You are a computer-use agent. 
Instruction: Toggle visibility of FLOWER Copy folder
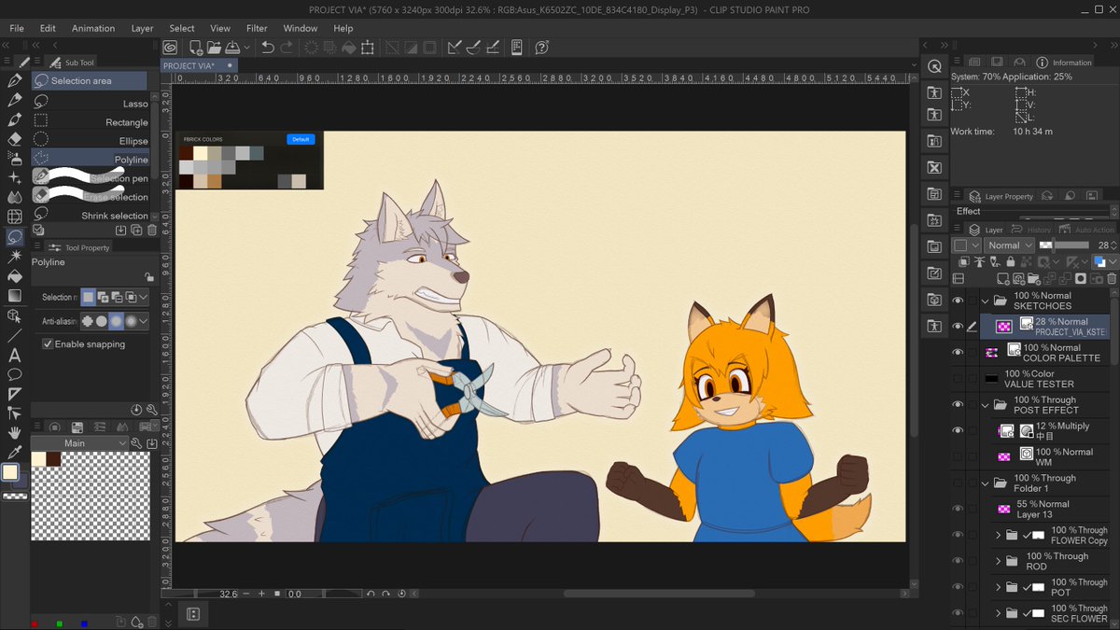click(x=958, y=536)
